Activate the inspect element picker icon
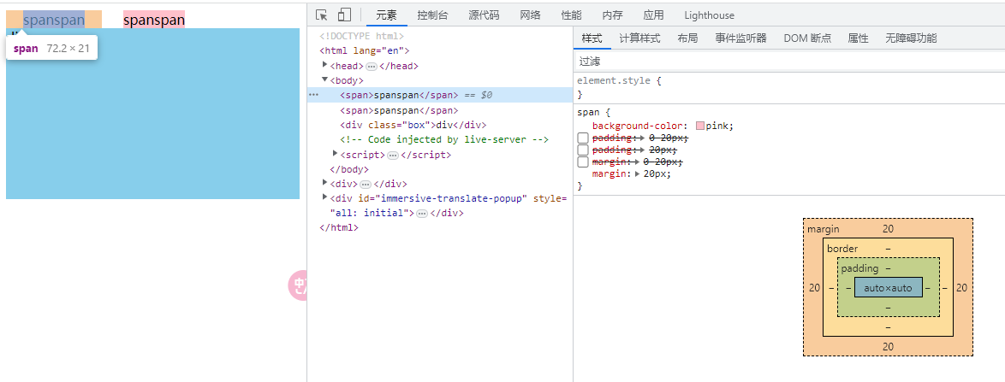The width and height of the screenshot is (1005, 382). 322,15
